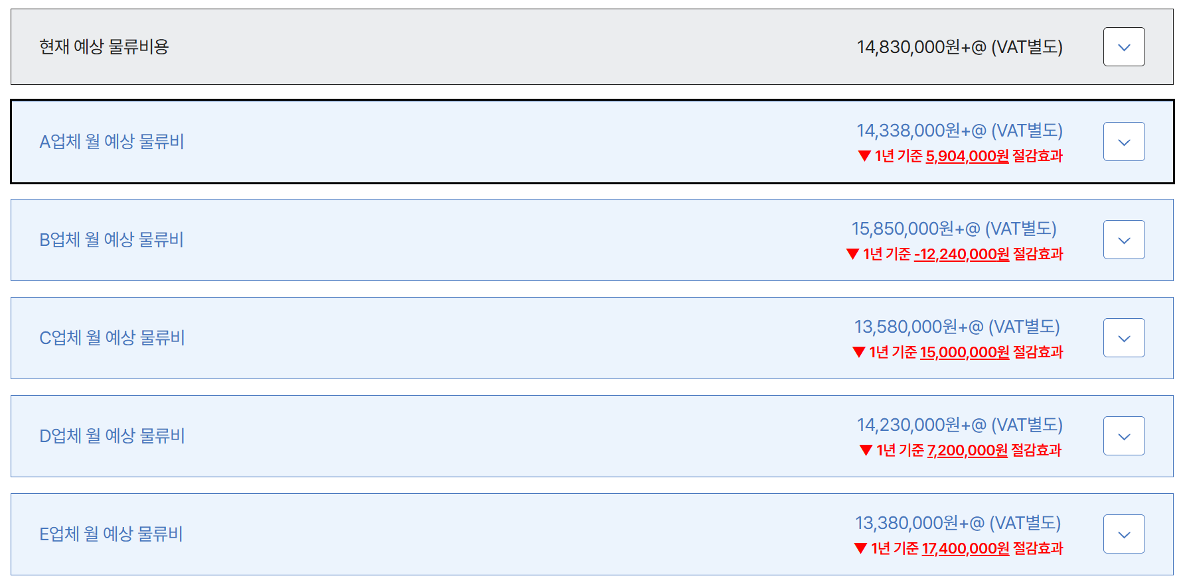The image size is (1183, 584).
Task: Click red down-triangle icon in B업체 row
Action: (x=853, y=254)
